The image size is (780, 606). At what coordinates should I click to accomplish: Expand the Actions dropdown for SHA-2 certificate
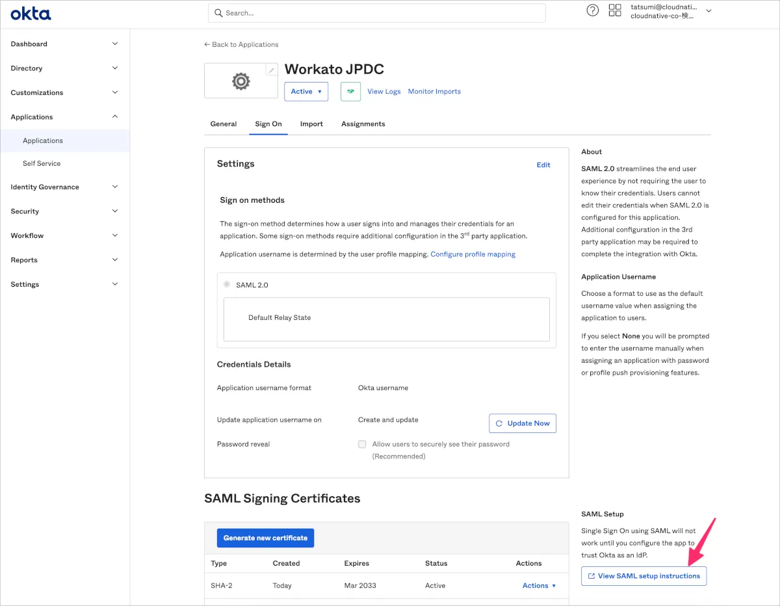[x=539, y=586]
